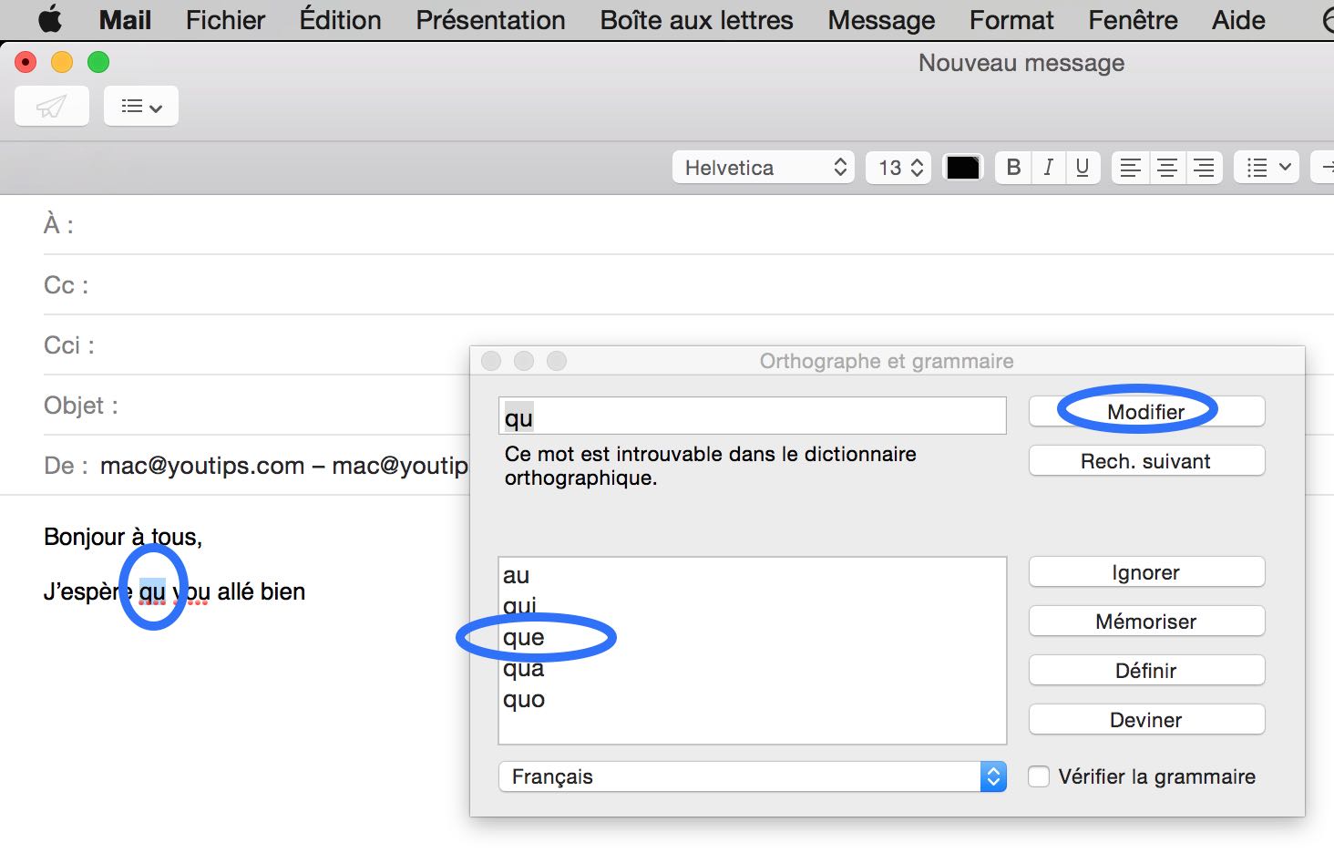This screenshot has height=853, width=1334.
Task: Open the Boîte aux lettres menu
Action: click(696, 20)
